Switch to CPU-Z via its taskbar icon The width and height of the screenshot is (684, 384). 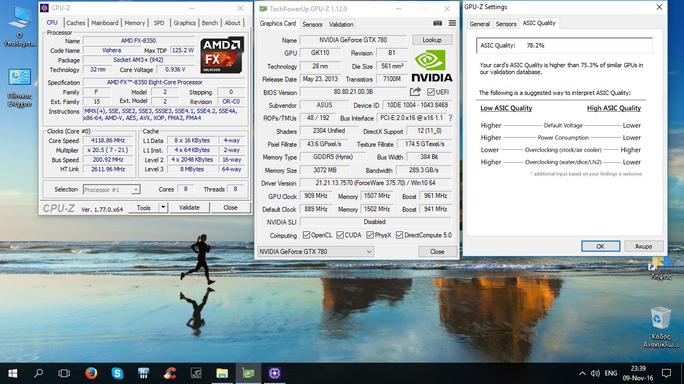[x=275, y=373]
